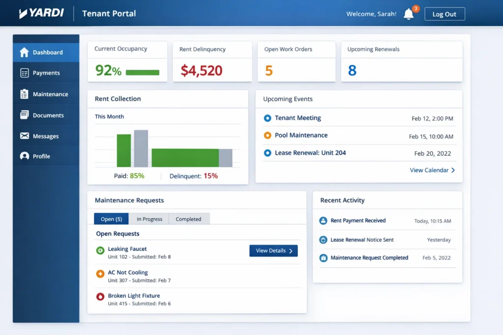Image resolution: width=503 pixels, height=335 pixels.
Task: Click the Rent Payment Received activity icon
Action: pos(323,221)
